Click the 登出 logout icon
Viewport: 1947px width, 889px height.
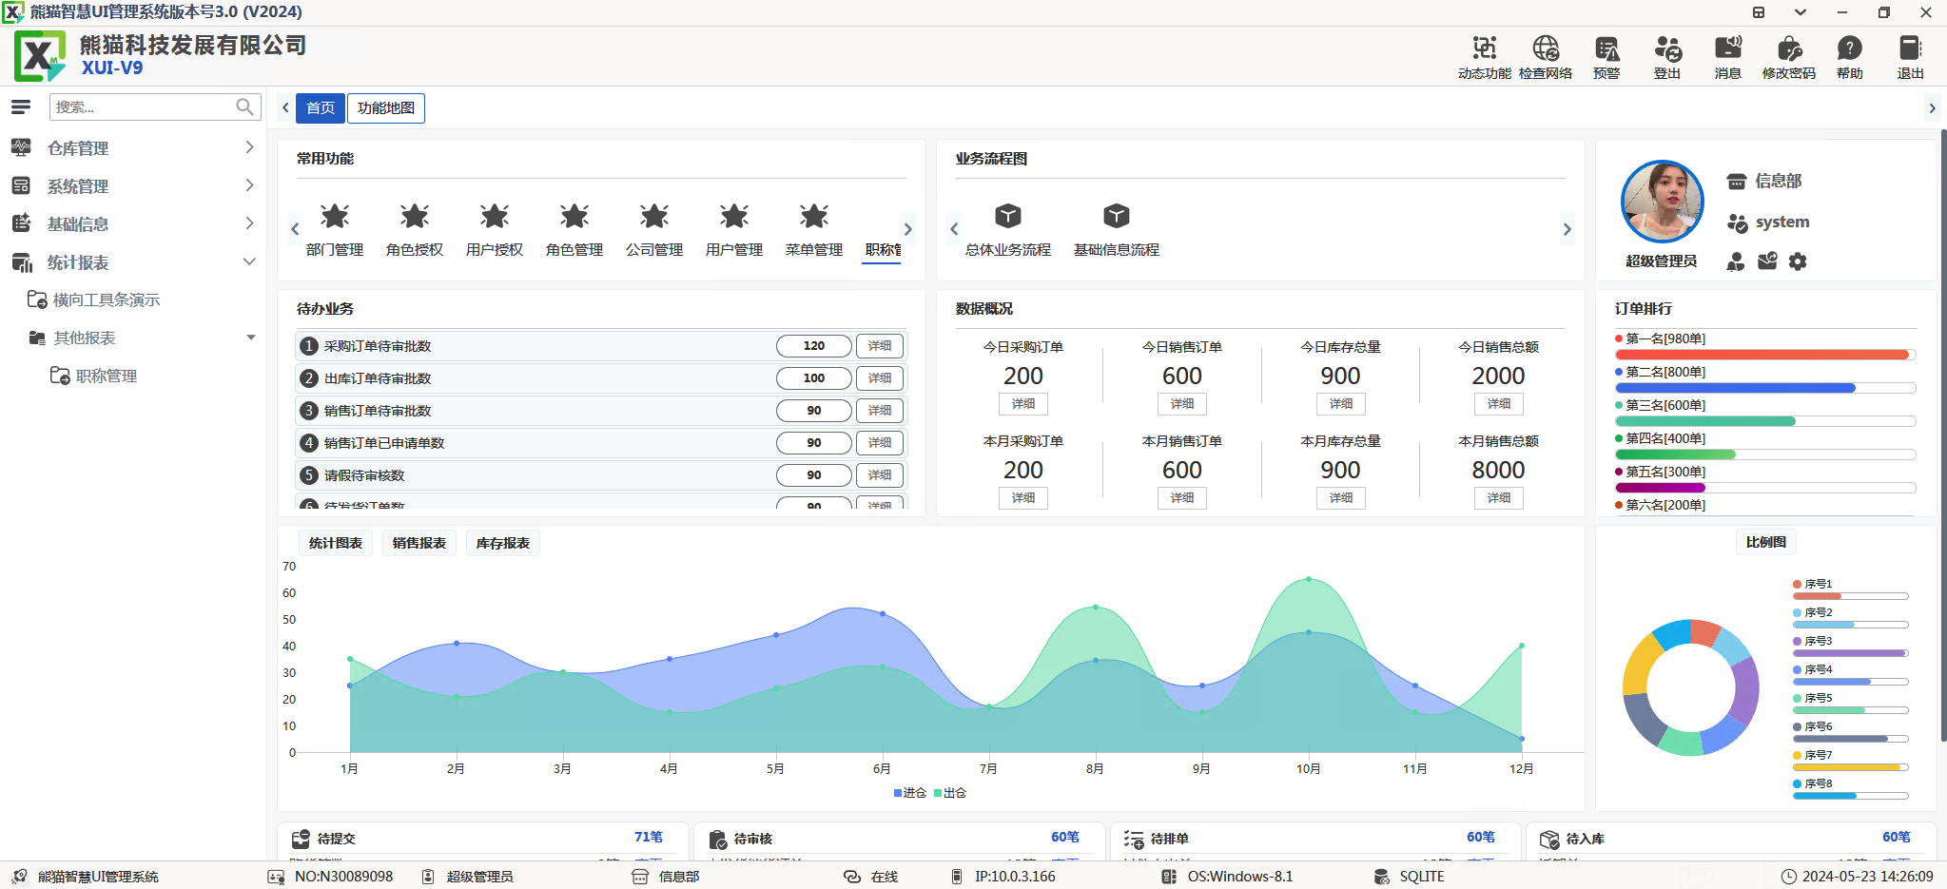click(x=1667, y=48)
